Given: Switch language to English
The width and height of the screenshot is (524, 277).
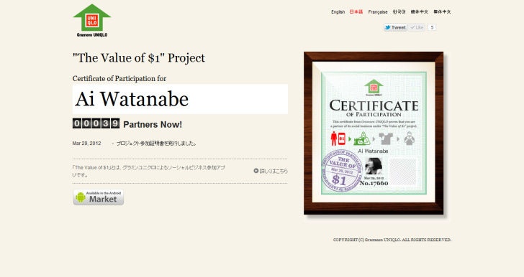Looking at the screenshot, I should (x=338, y=12).
